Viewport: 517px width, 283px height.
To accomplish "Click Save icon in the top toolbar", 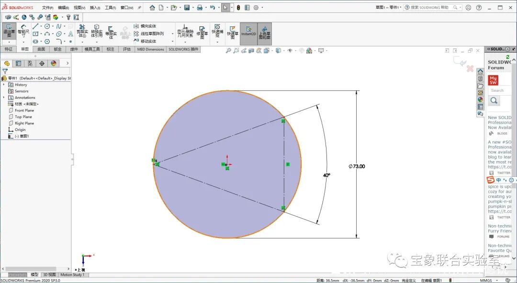I will coord(187,8).
